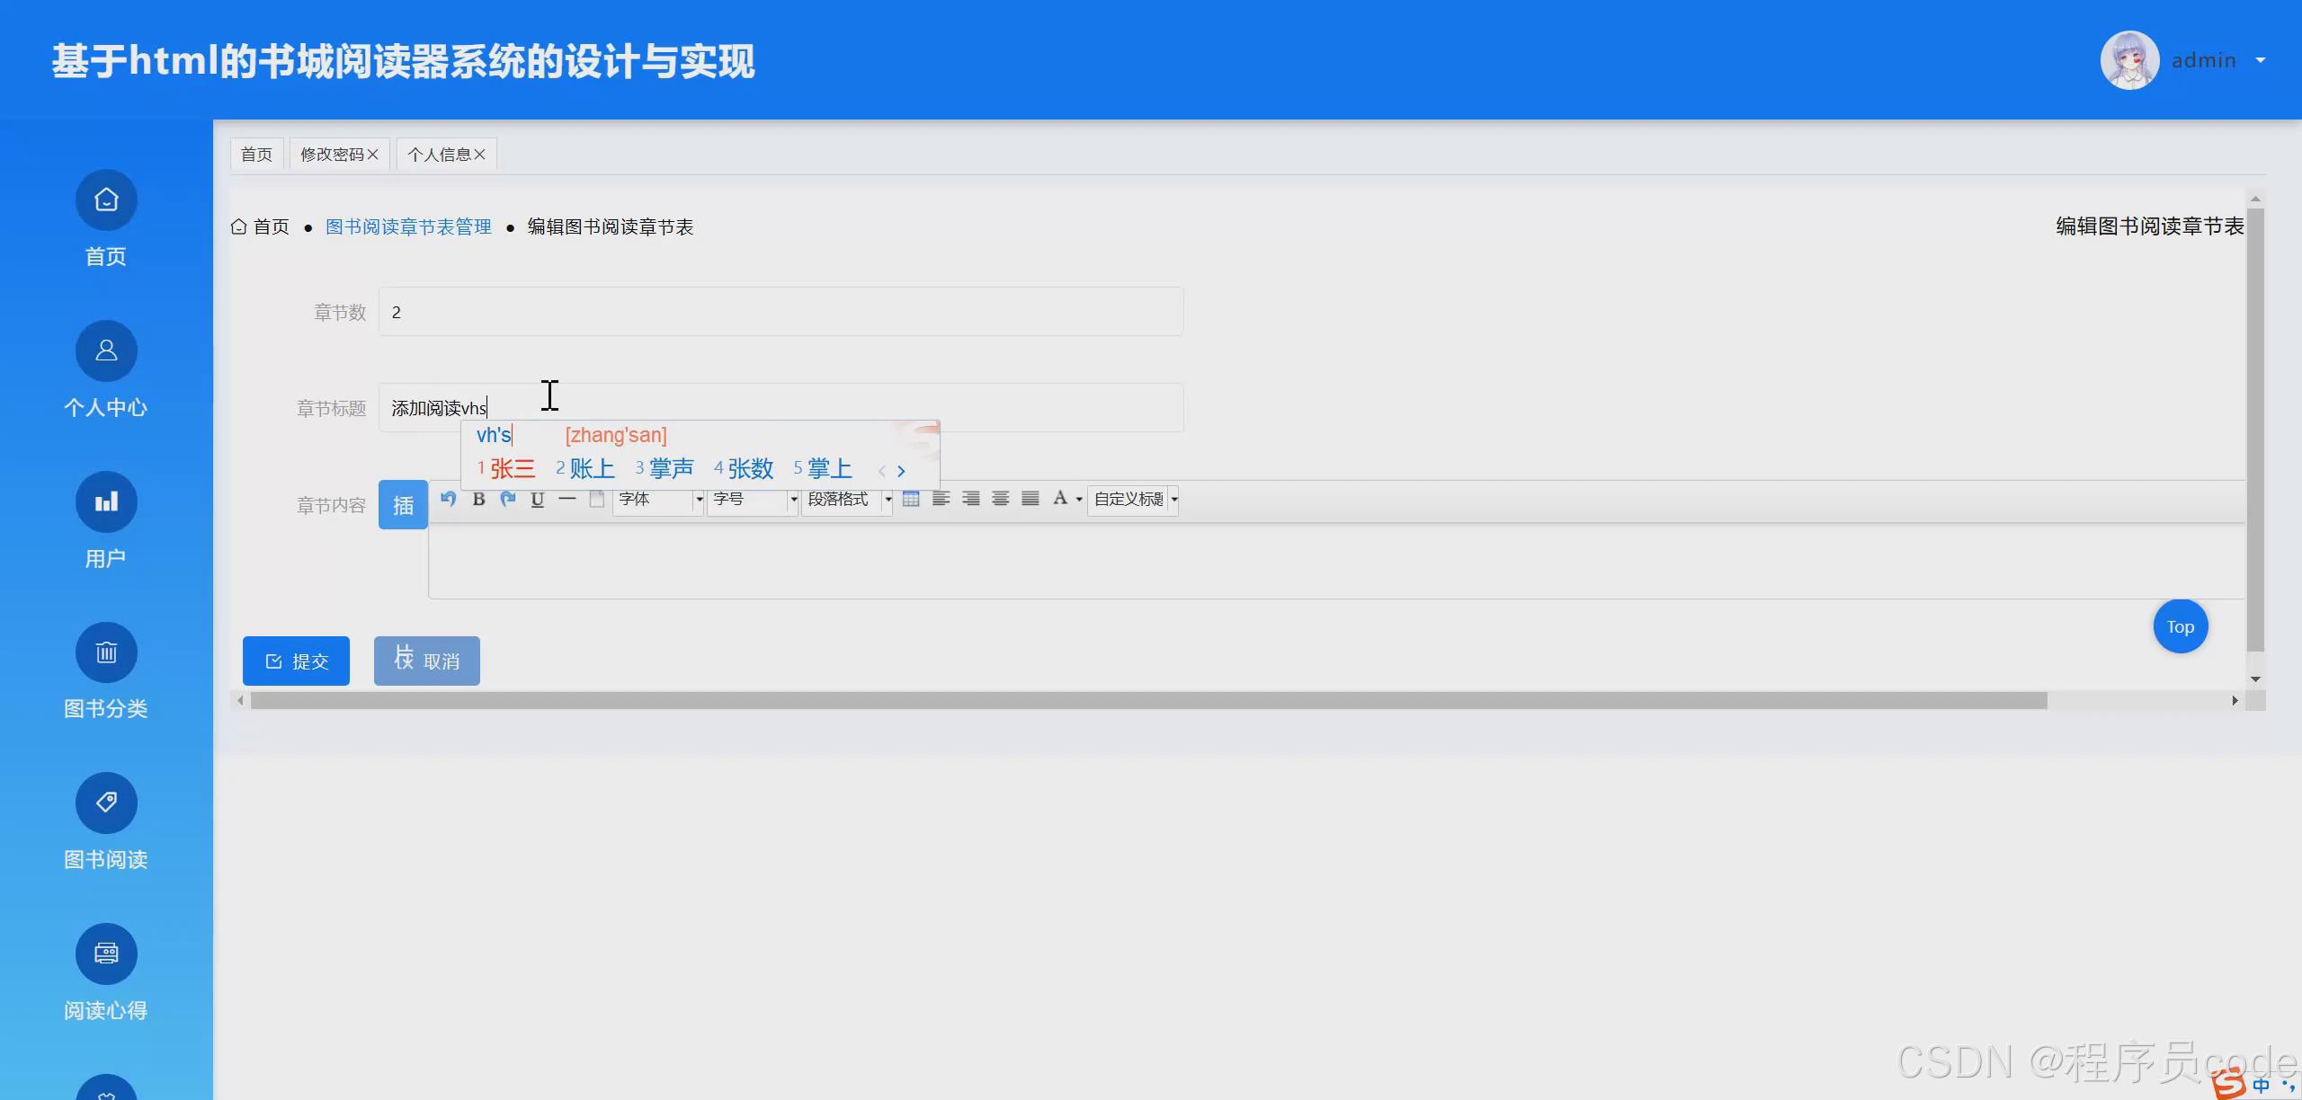
Task: Select the undo icon in the editor toolbar
Action: (449, 499)
